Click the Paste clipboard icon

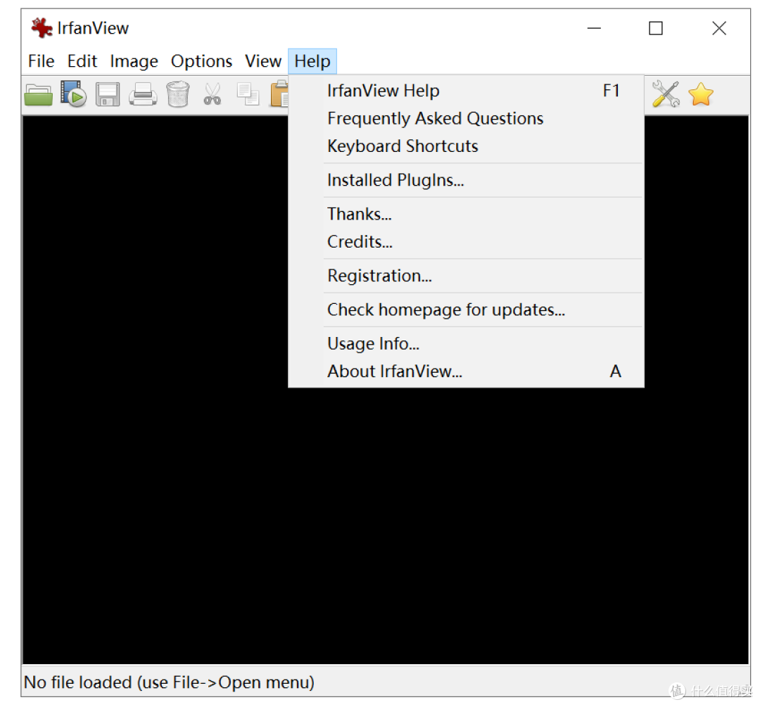tap(279, 94)
